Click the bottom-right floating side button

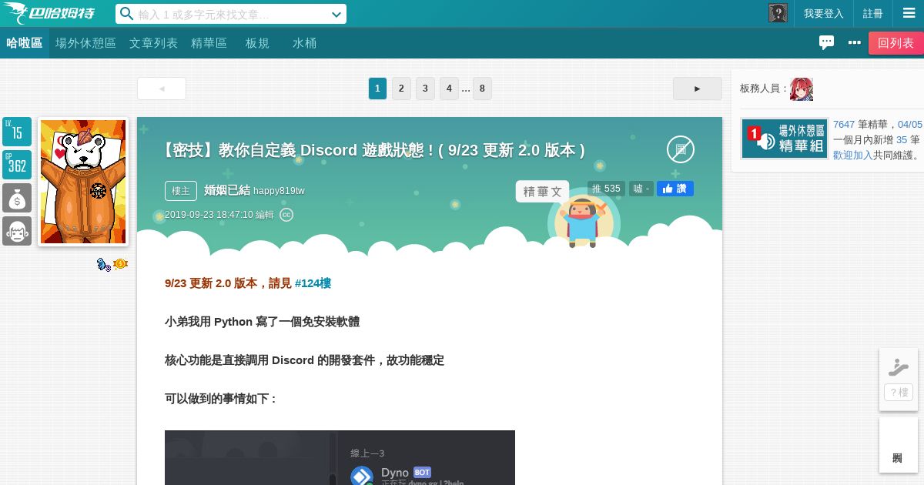pyautogui.click(x=899, y=445)
